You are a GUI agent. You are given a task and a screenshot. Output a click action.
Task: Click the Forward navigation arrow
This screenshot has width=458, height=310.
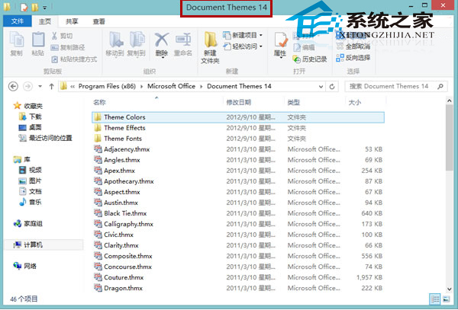point(27,87)
